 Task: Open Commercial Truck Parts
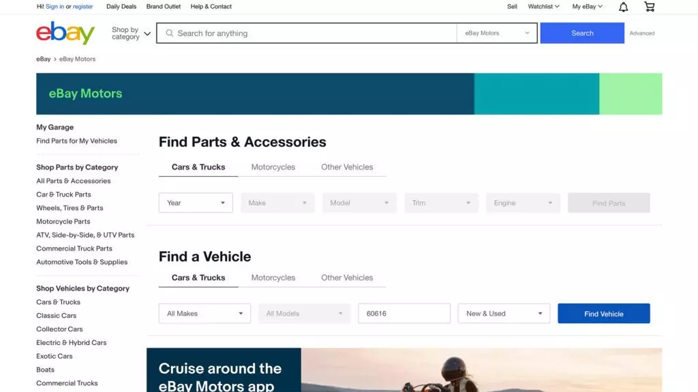tap(74, 248)
